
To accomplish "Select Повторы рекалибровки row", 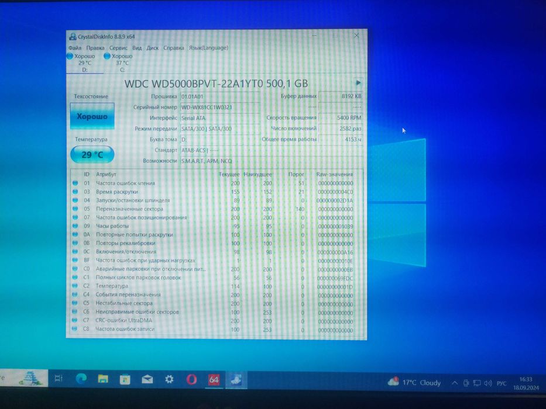I will (215, 243).
